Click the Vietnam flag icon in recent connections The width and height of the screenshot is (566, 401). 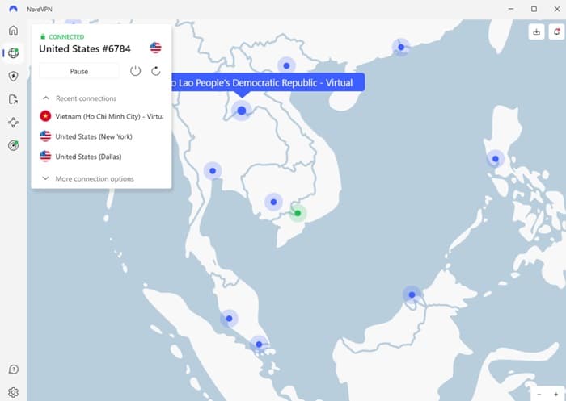point(45,116)
